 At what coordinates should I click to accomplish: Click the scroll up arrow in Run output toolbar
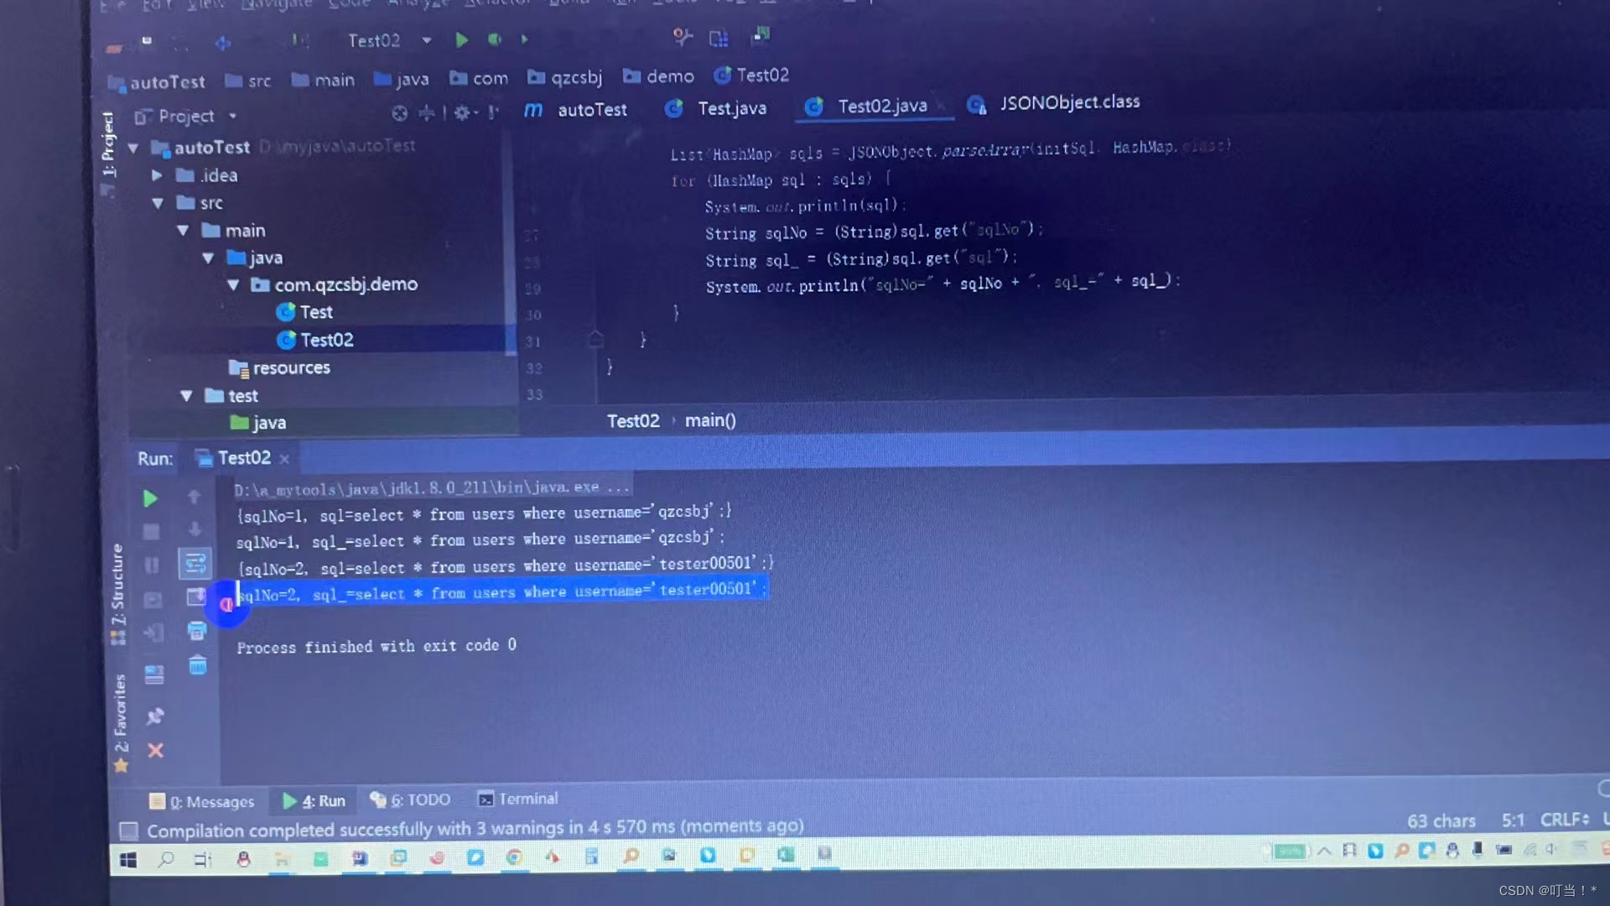pos(194,497)
